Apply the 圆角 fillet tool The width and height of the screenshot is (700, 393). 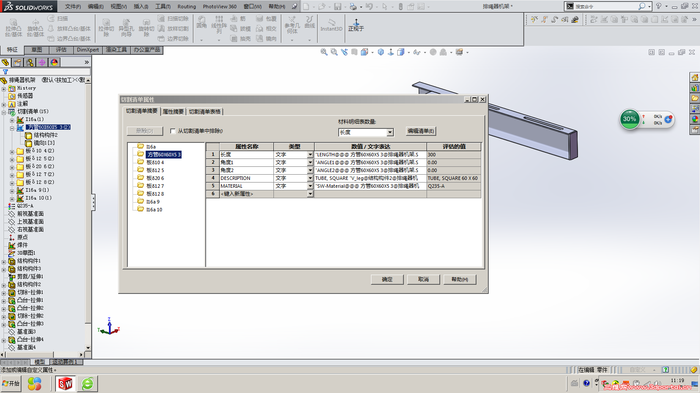coord(201,22)
